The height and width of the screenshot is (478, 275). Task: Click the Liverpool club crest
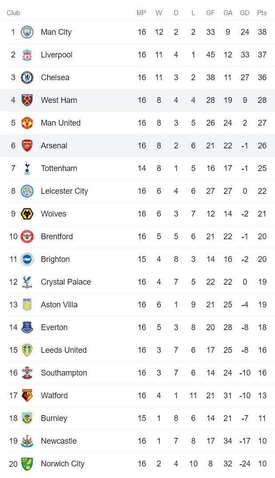[27, 55]
